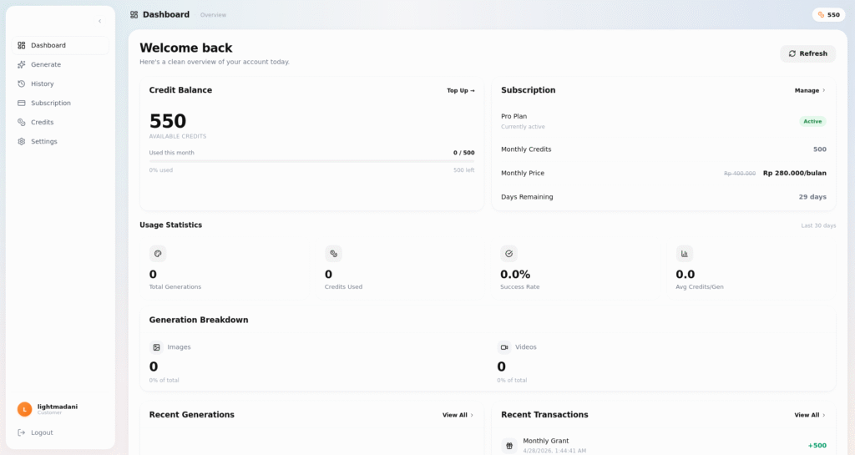The width and height of the screenshot is (855, 455).
Task: Click the lightmadani username
Action: click(58, 407)
